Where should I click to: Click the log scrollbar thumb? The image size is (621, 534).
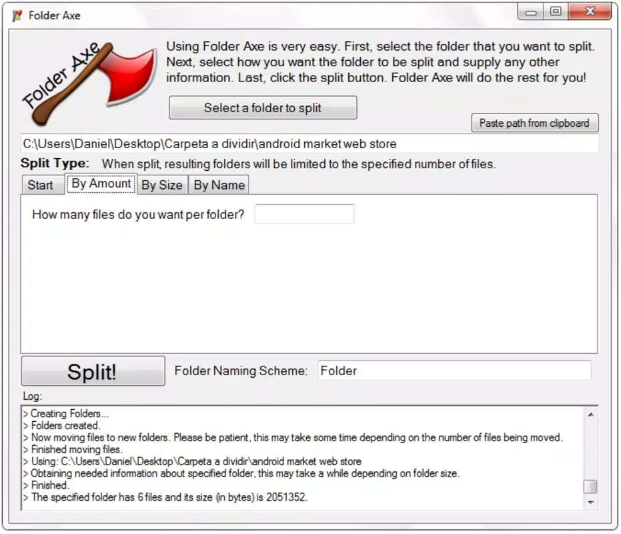[x=590, y=487]
